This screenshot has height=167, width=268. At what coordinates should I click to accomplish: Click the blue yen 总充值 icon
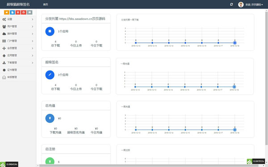pos(50,118)
